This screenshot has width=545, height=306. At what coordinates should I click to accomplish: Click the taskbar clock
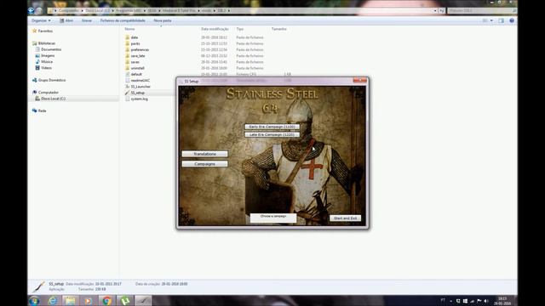point(502,301)
